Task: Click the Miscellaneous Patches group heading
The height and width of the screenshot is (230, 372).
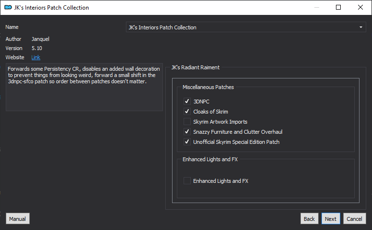Action: coord(208,87)
